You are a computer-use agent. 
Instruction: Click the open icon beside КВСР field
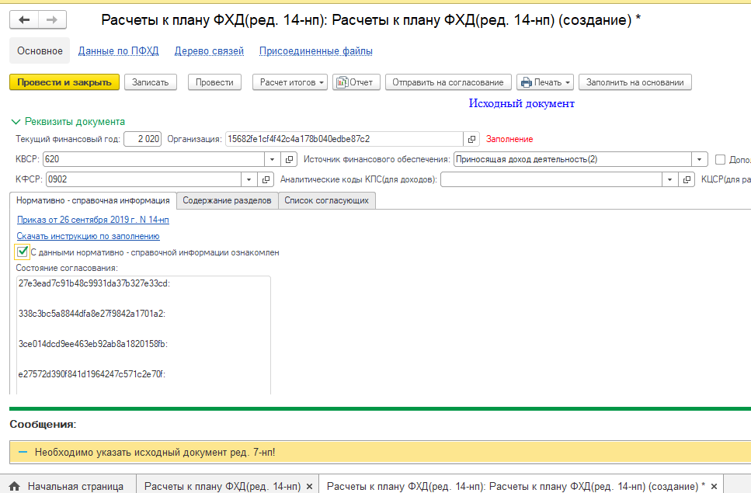click(288, 159)
